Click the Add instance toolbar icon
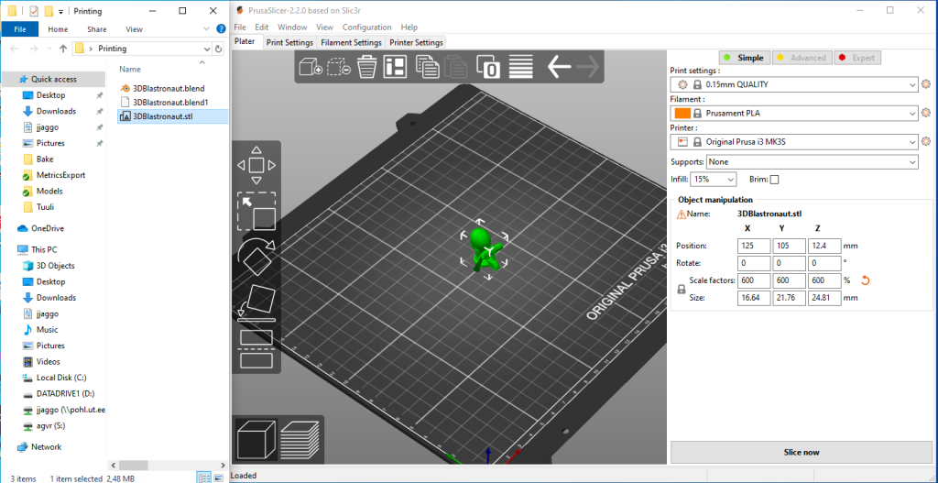This screenshot has width=938, height=483. click(x=487, y=66)
